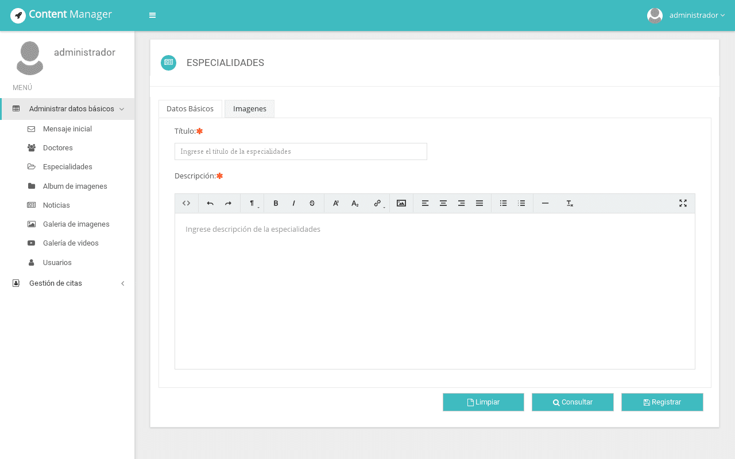
Task: Insert an image using the editor toolbar
Action: coord(401,203)
